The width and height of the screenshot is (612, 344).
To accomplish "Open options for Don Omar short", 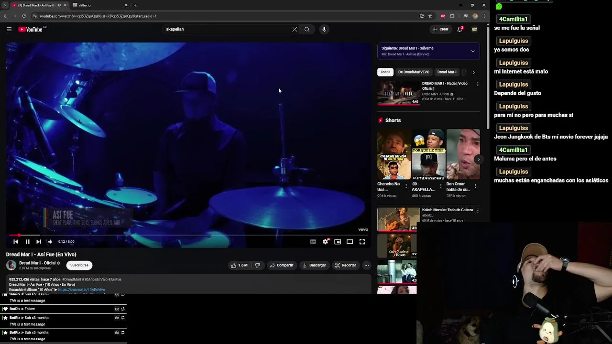I will point(475,186).
